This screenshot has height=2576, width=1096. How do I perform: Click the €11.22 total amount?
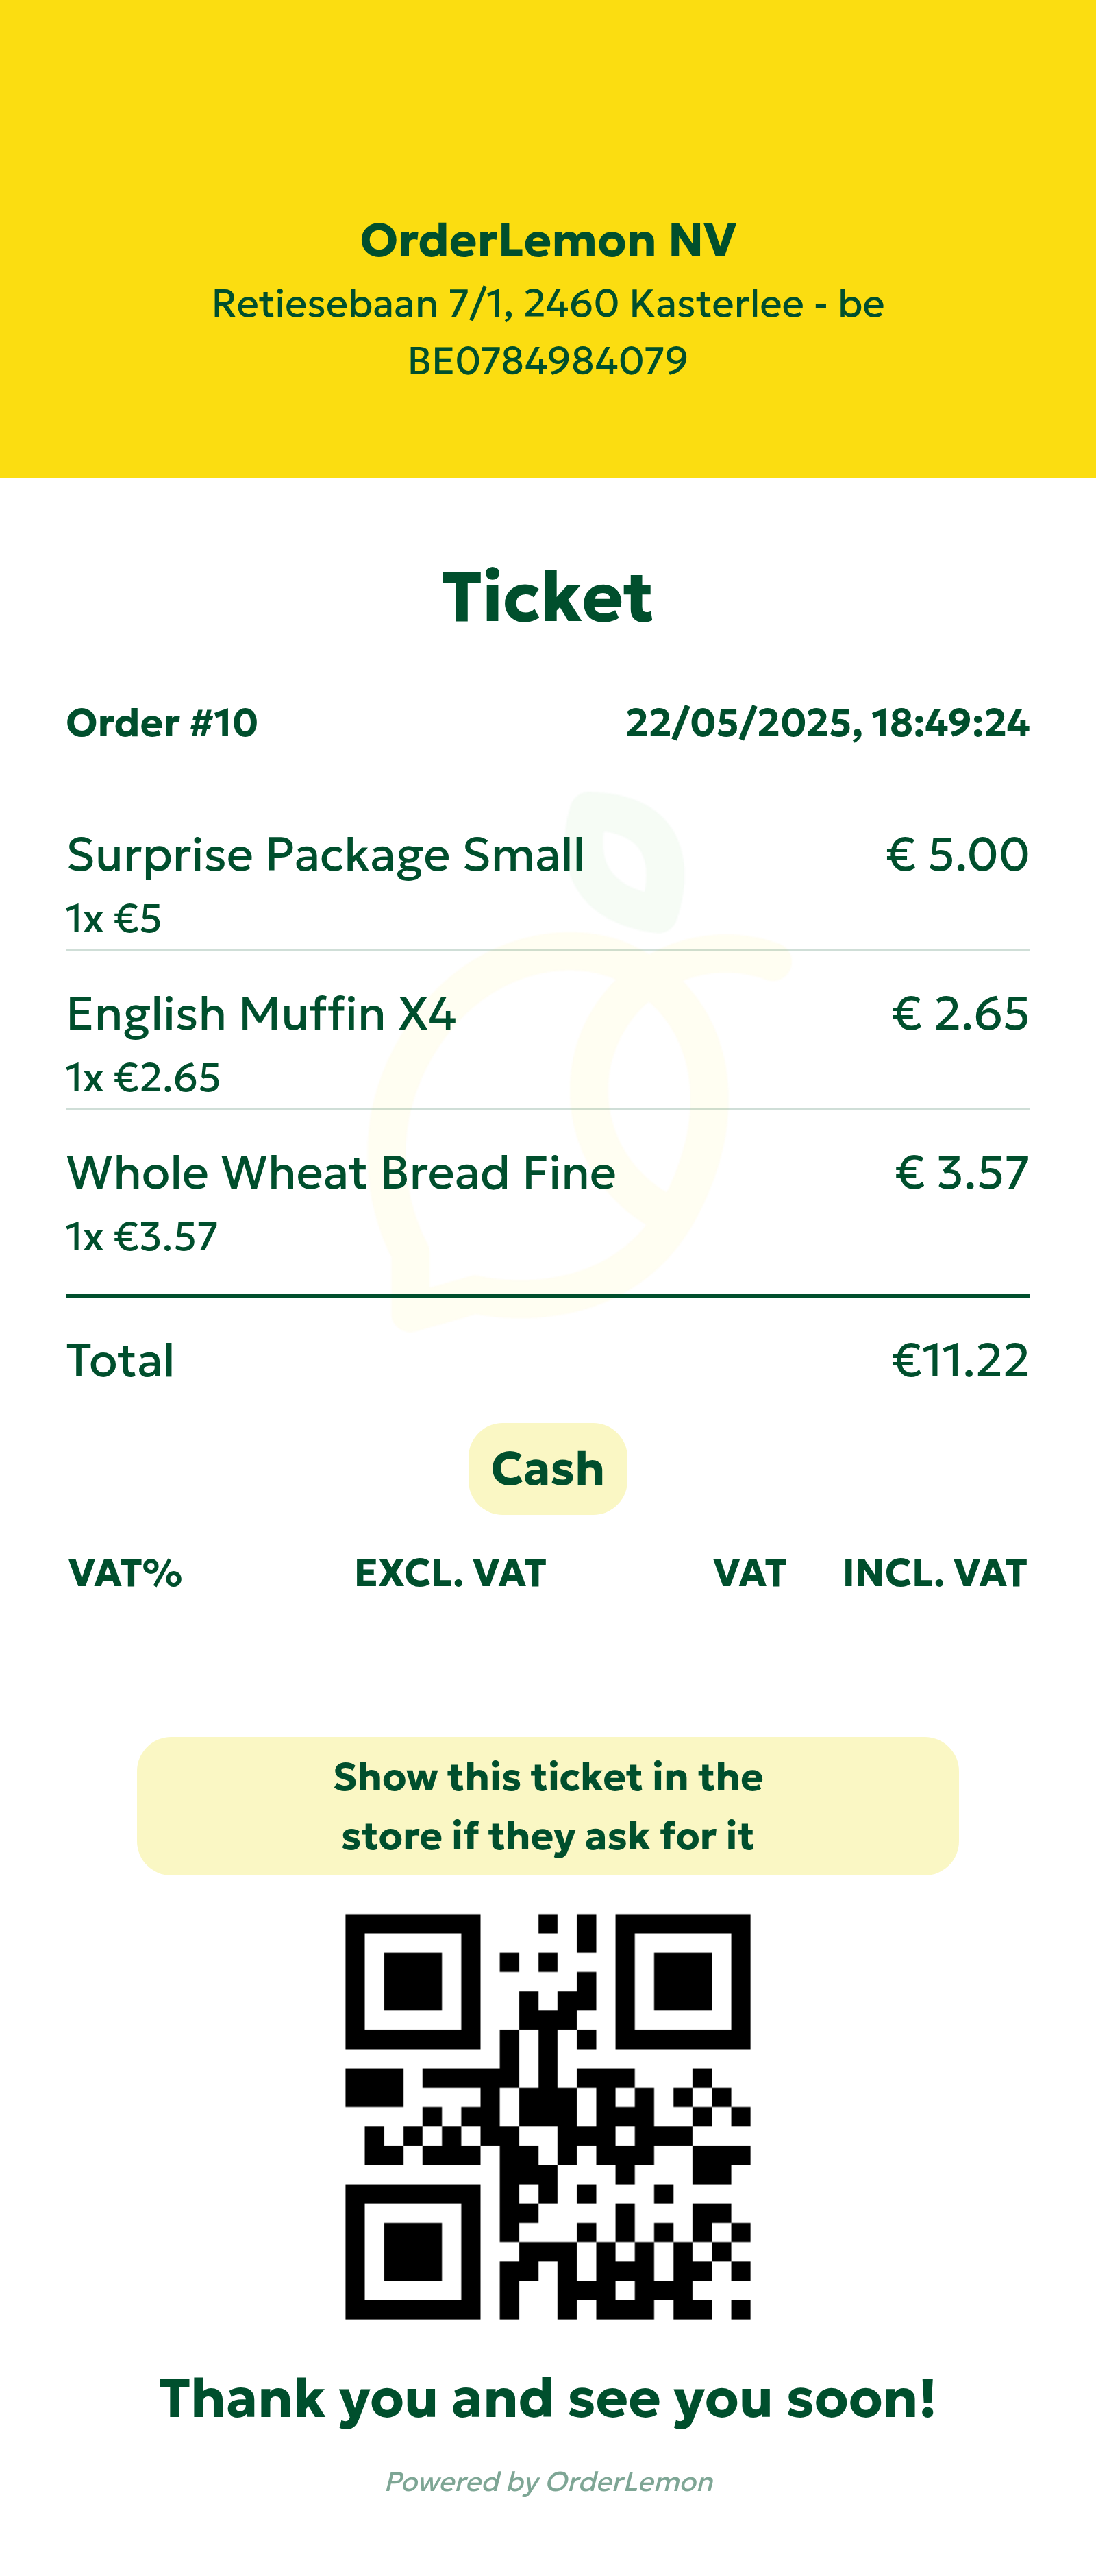959,1360
